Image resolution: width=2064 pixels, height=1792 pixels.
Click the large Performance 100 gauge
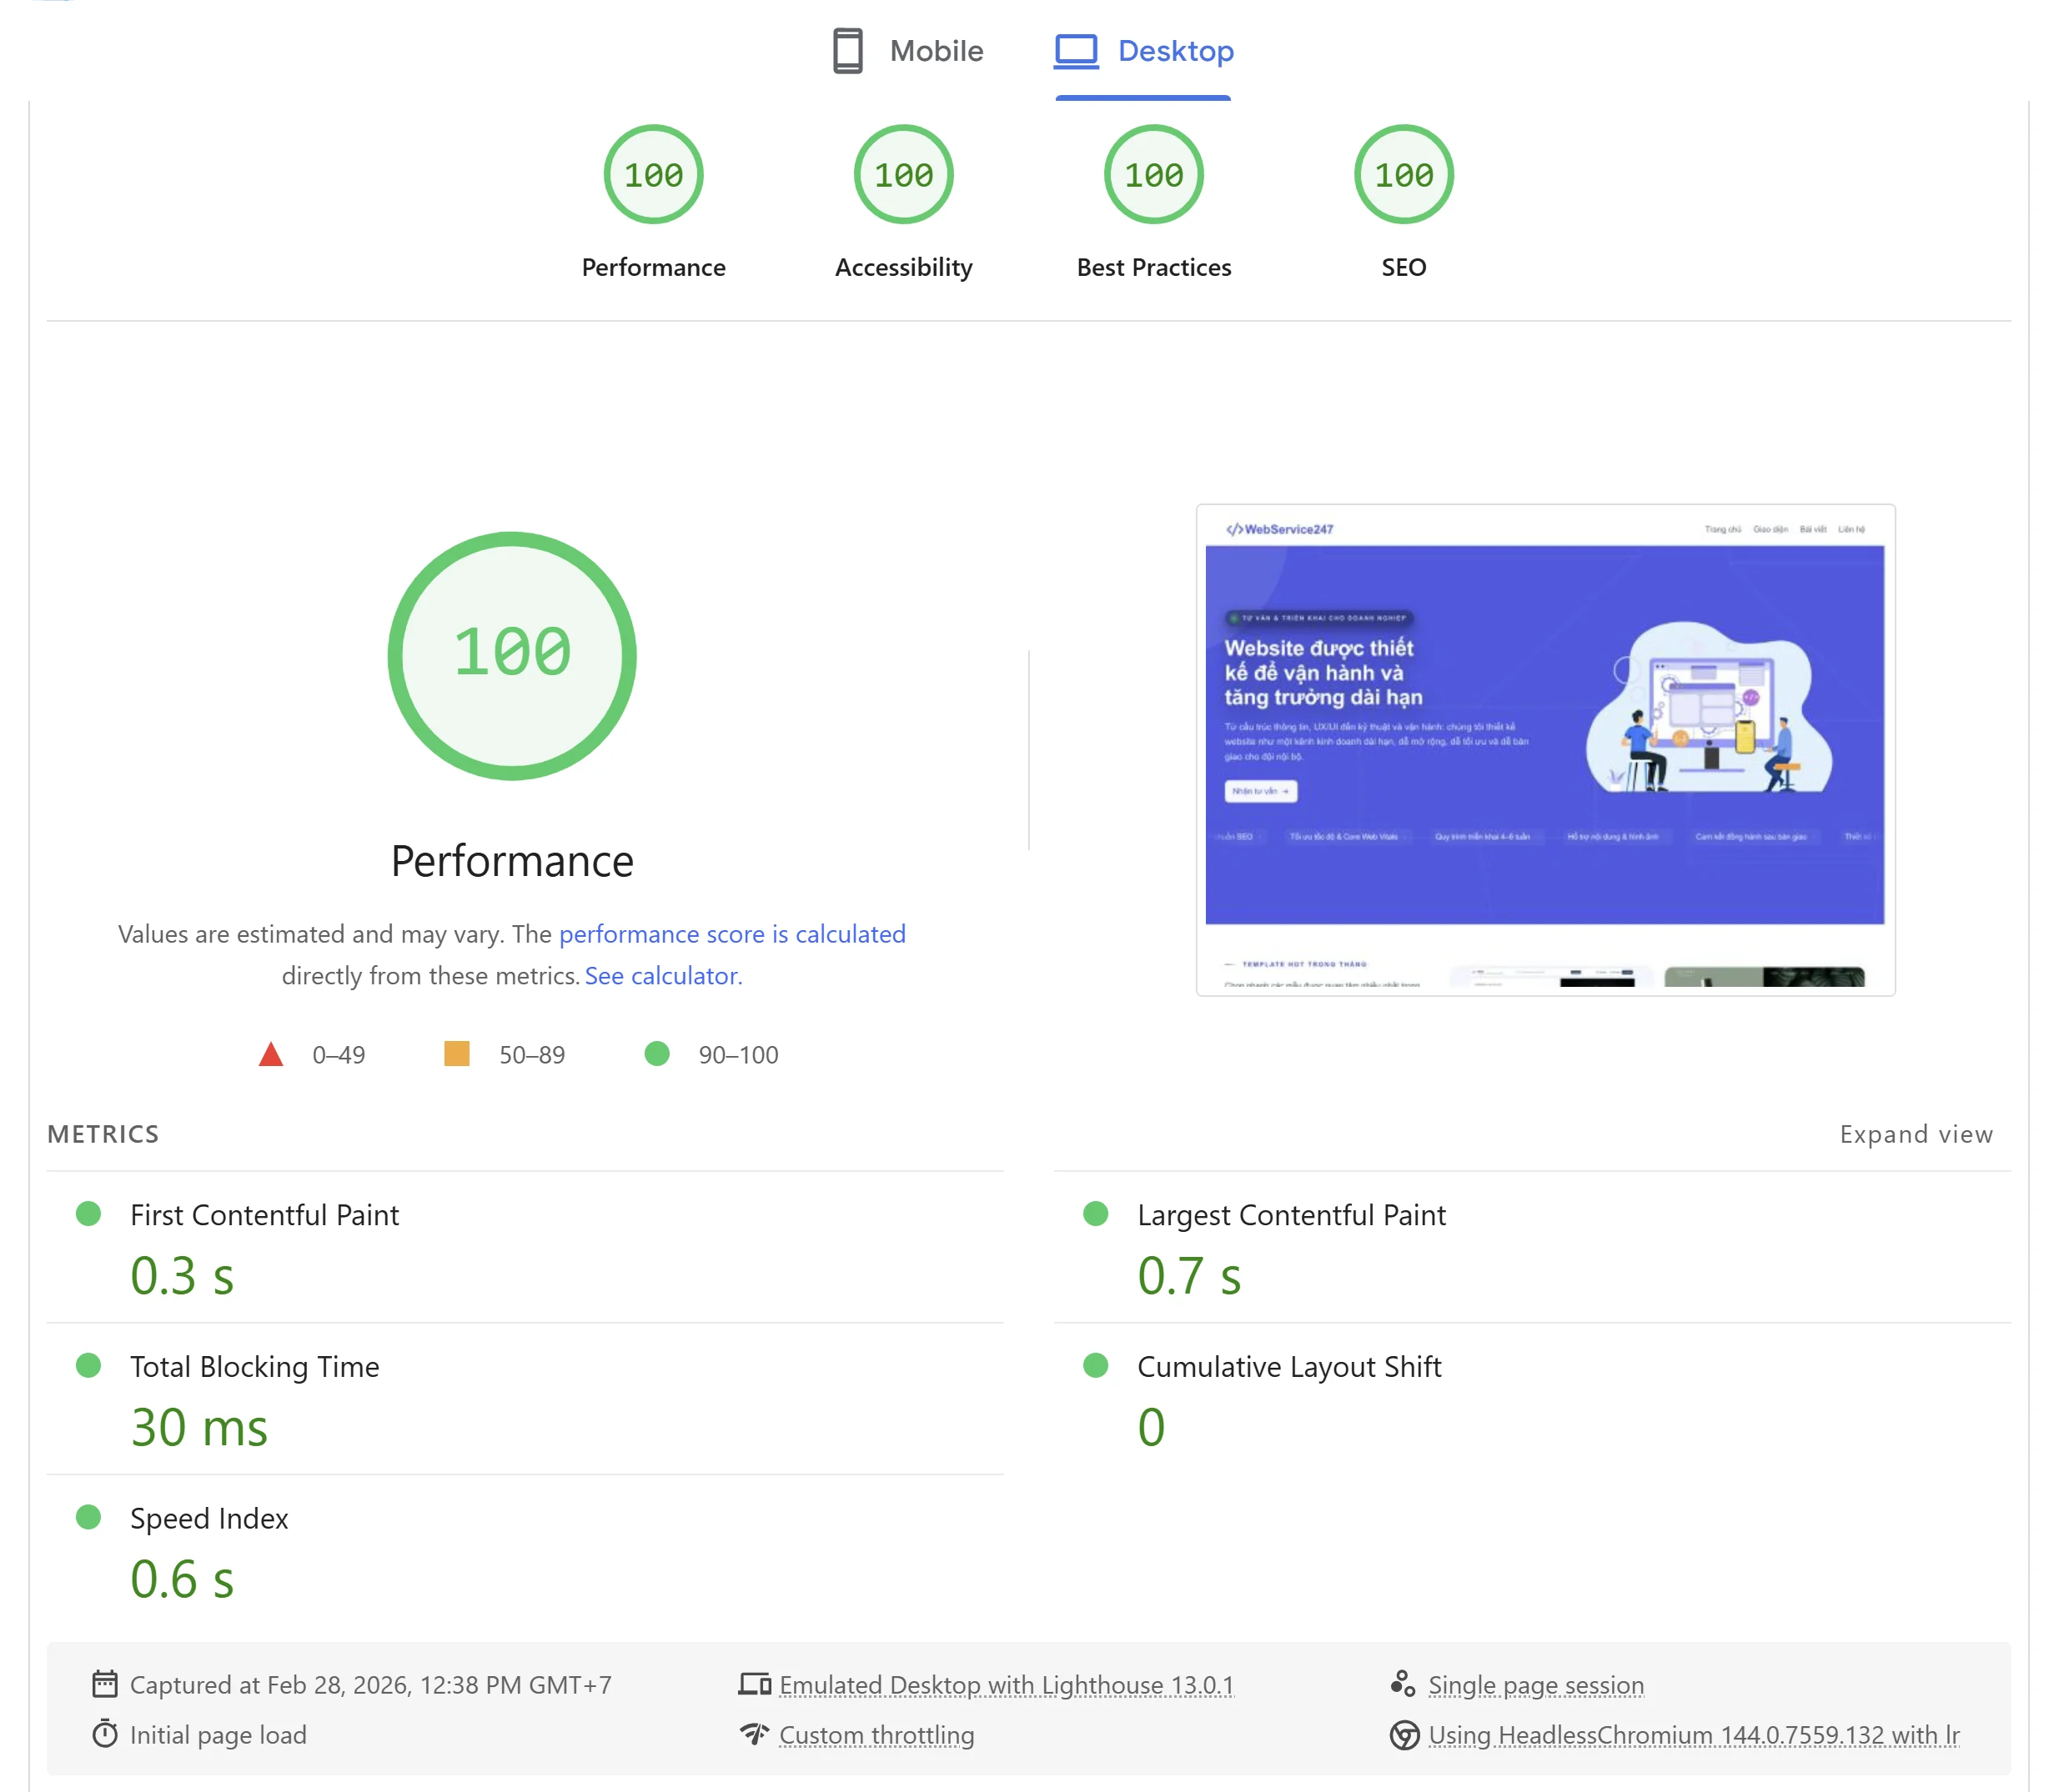512,655
